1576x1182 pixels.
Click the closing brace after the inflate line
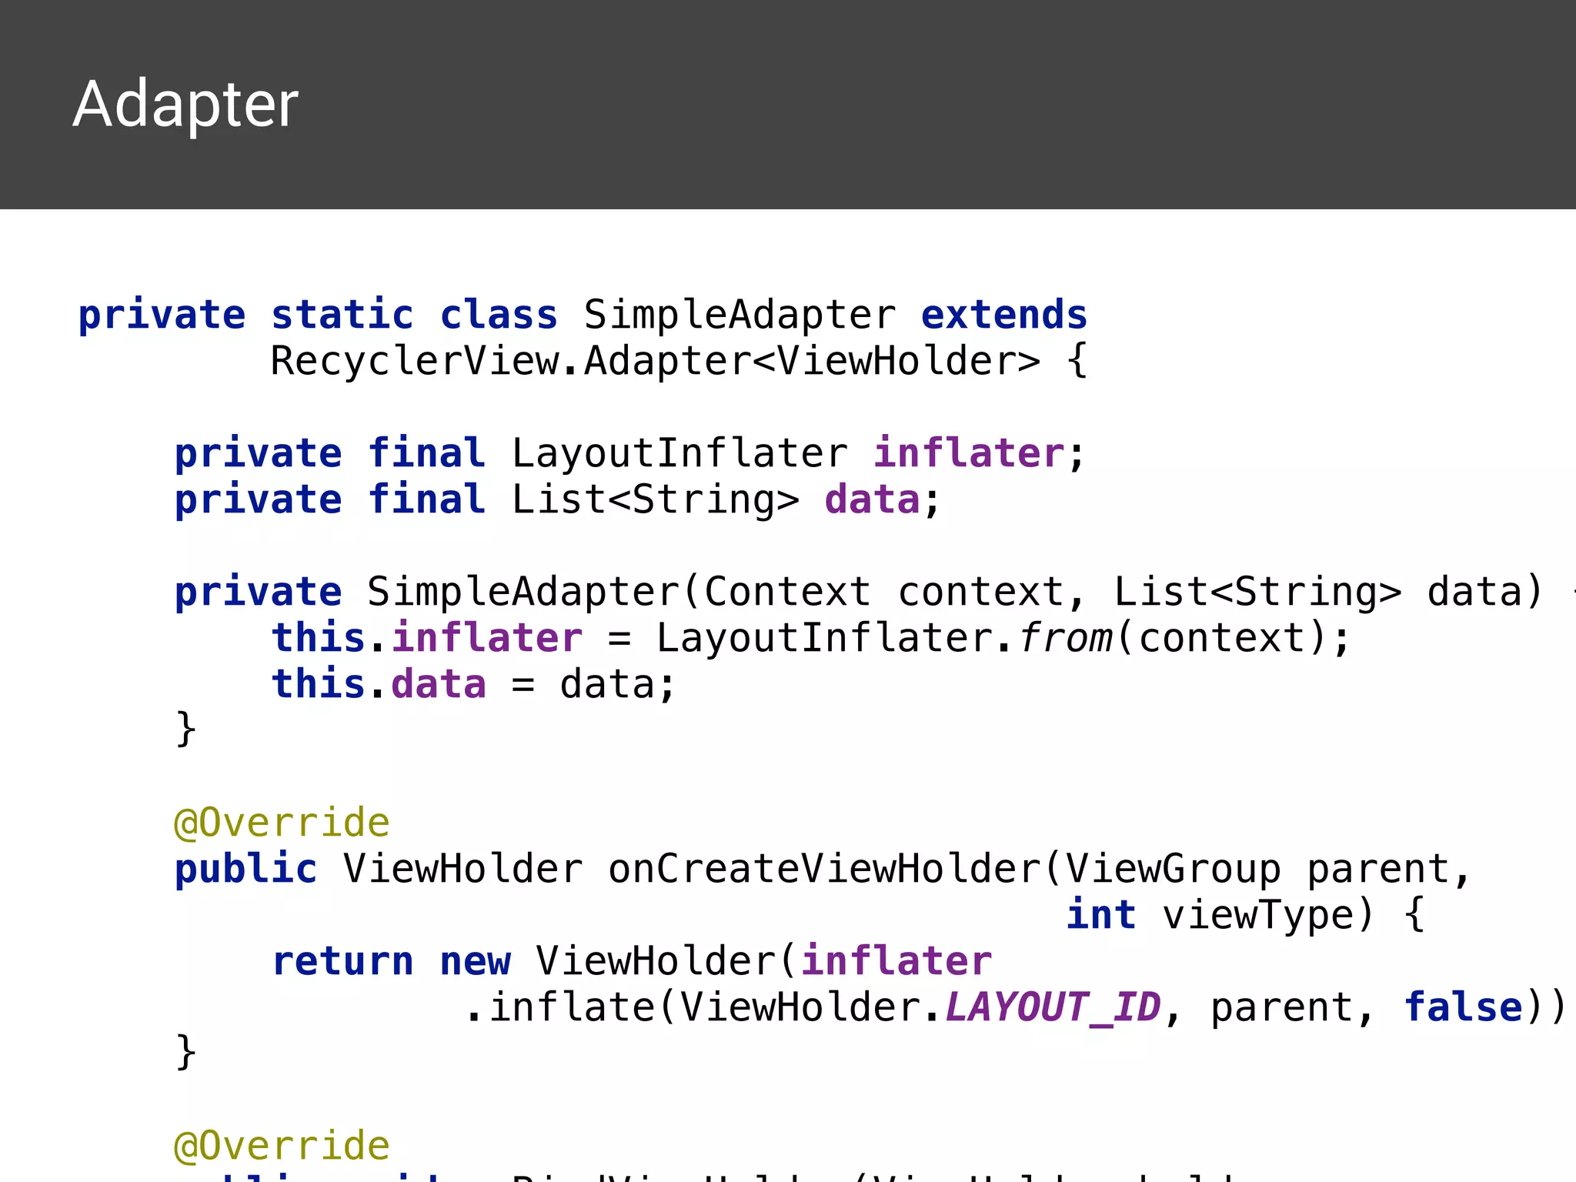[x=185, y=1052]
